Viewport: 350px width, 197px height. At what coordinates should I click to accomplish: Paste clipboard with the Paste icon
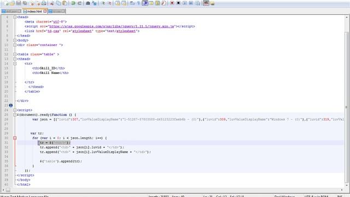pos(65,3)
